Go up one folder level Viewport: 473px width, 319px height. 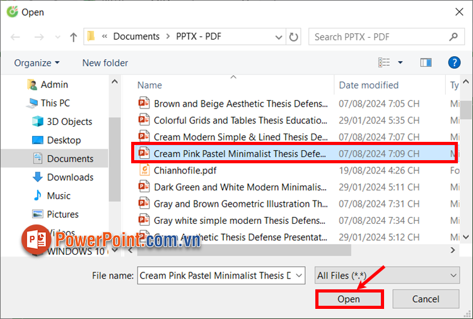tap(73, 37)
